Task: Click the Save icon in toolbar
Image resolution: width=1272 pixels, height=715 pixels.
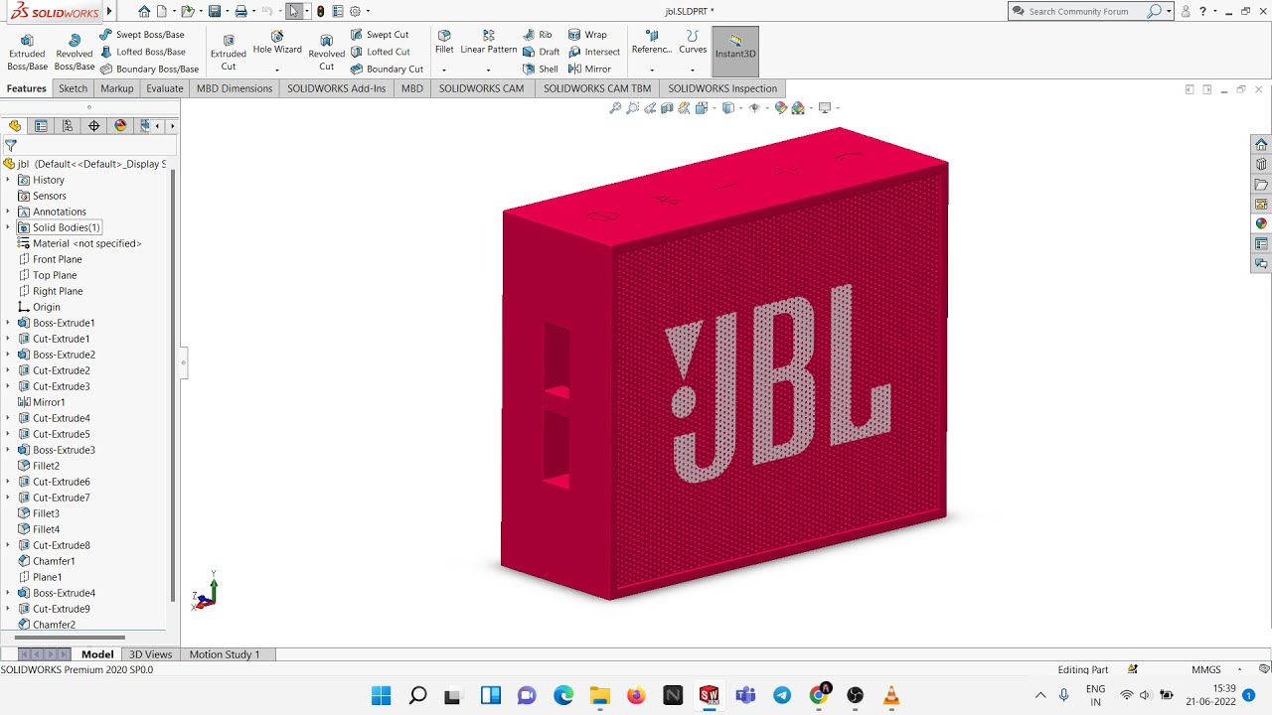Action: [x=214, y=12]
